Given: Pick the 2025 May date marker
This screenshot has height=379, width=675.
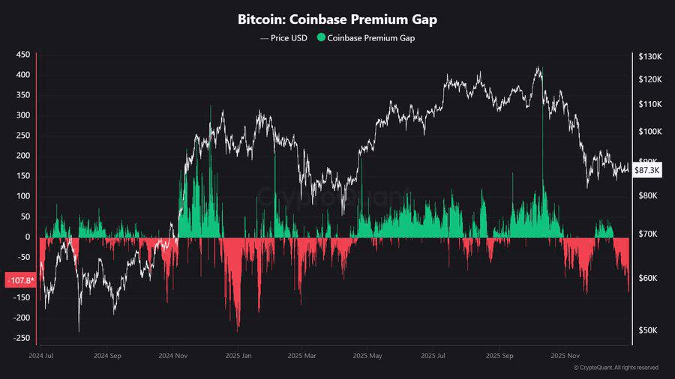Looking at the screenshot, I should click(367, 356).
